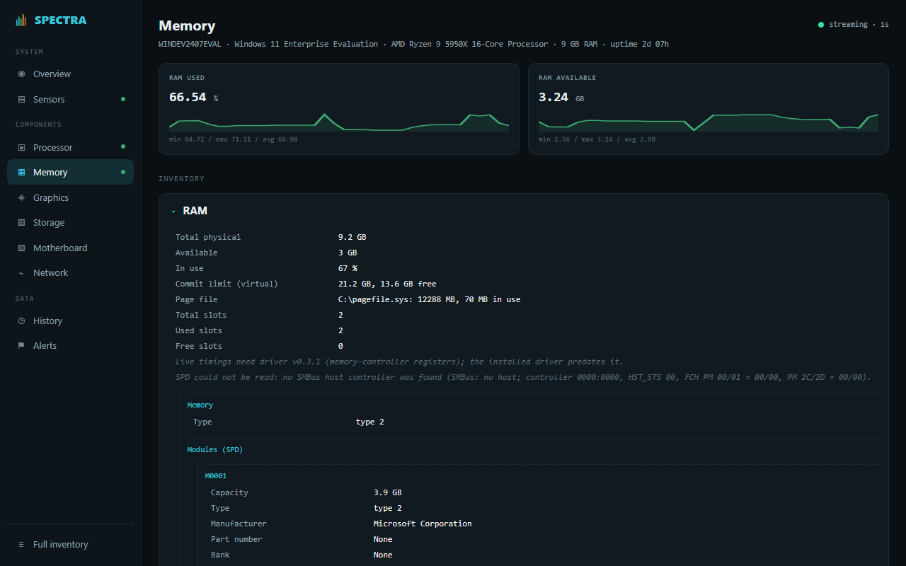This screenshot has height=566, width=906.
Task: Click the WINDEV2407EVAL system info line
Action: click(413, 44)
